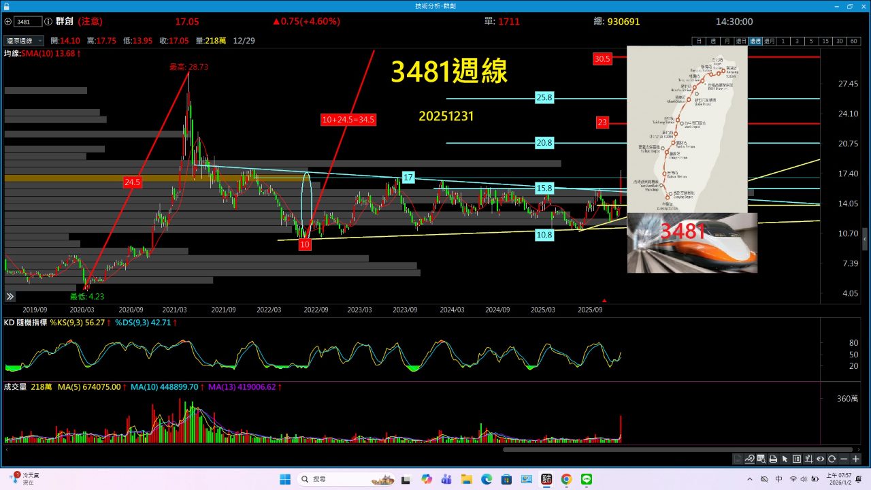
Task: Toggle chart element visibility with eye icon
Action: tap(821, 459)
